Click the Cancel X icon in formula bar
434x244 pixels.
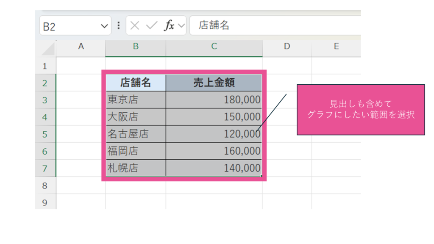tap(135, 25)
